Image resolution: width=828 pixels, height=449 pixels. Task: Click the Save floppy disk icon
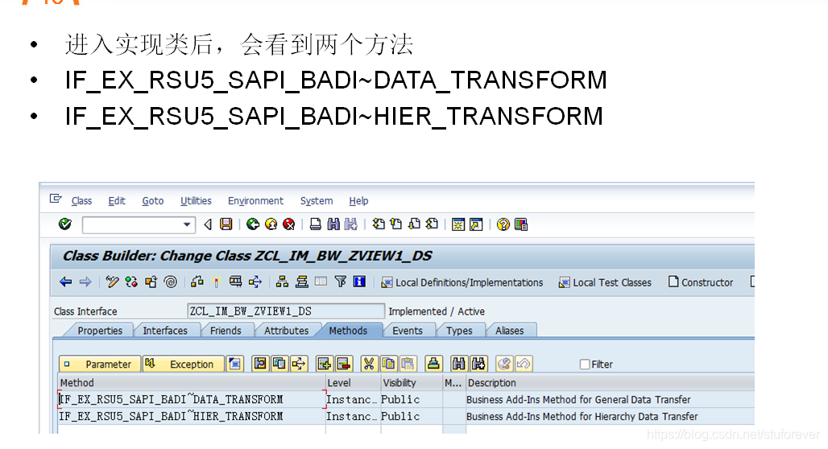pos(226,224)
